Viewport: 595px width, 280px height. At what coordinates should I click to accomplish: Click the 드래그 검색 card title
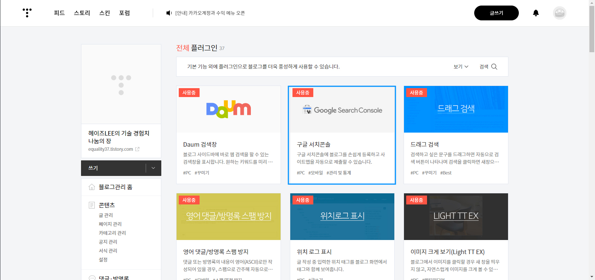pyautogui.click(x=424, y=144)
